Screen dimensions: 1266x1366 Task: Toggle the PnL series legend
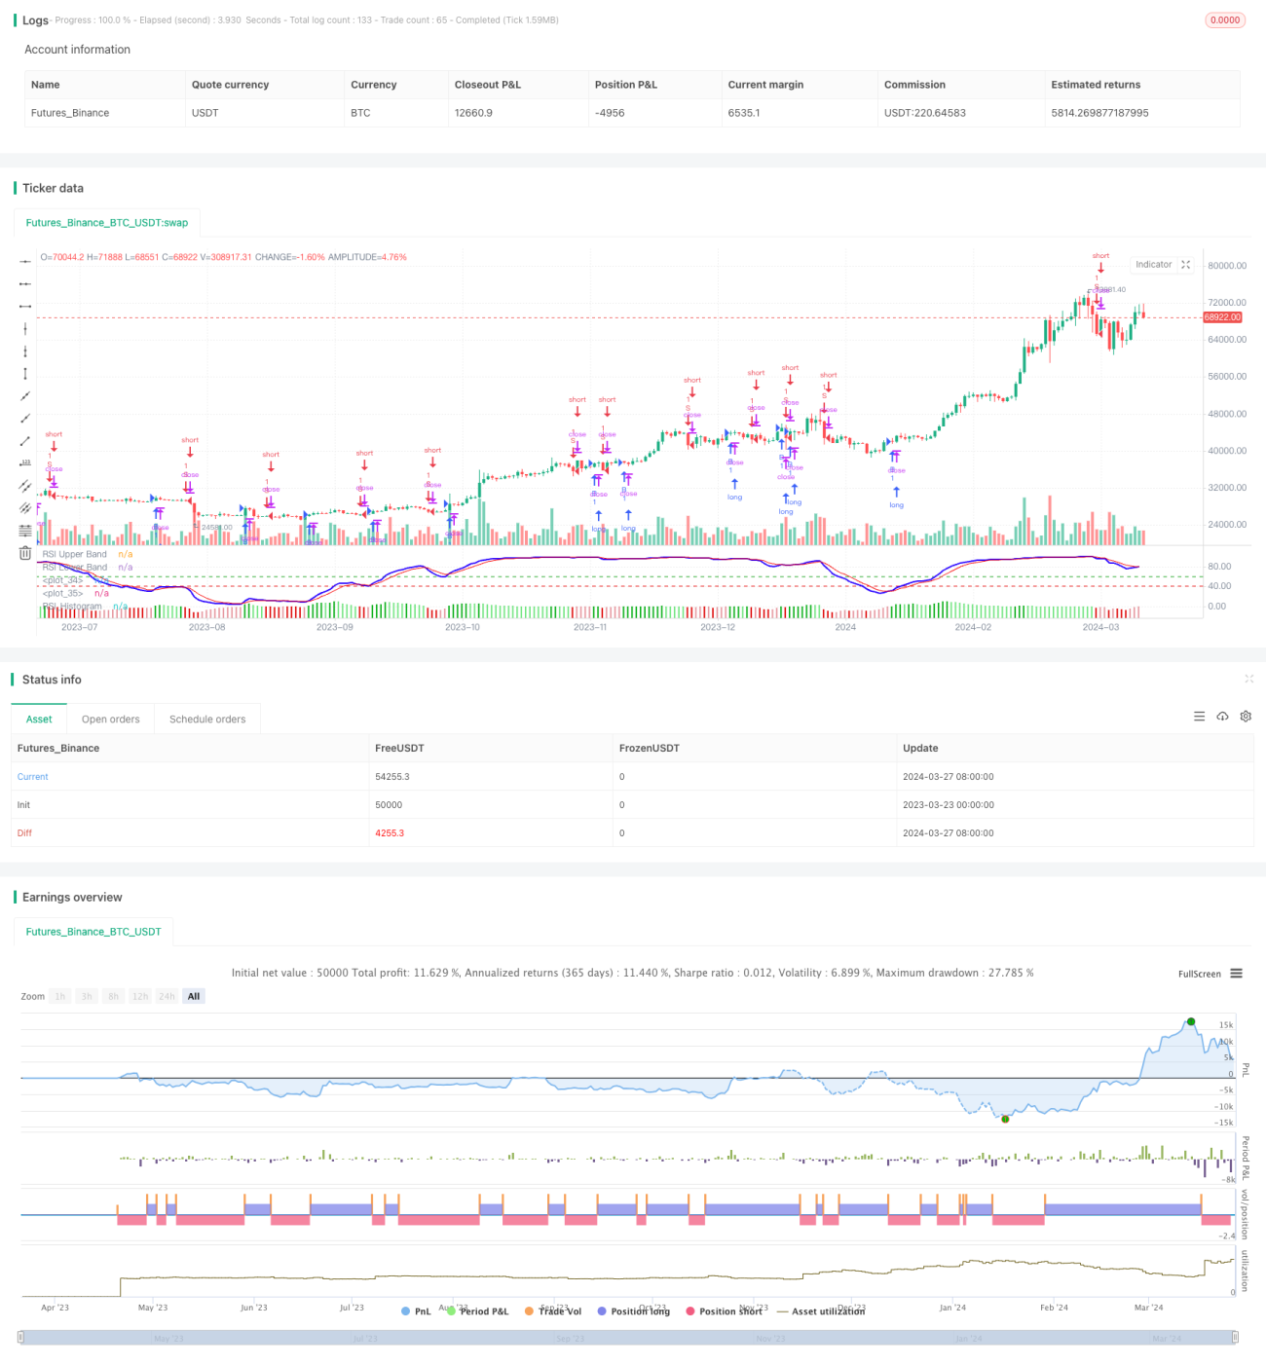point(416,1311)
